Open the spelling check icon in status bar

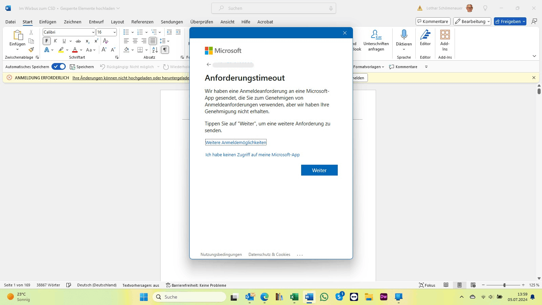69,285
